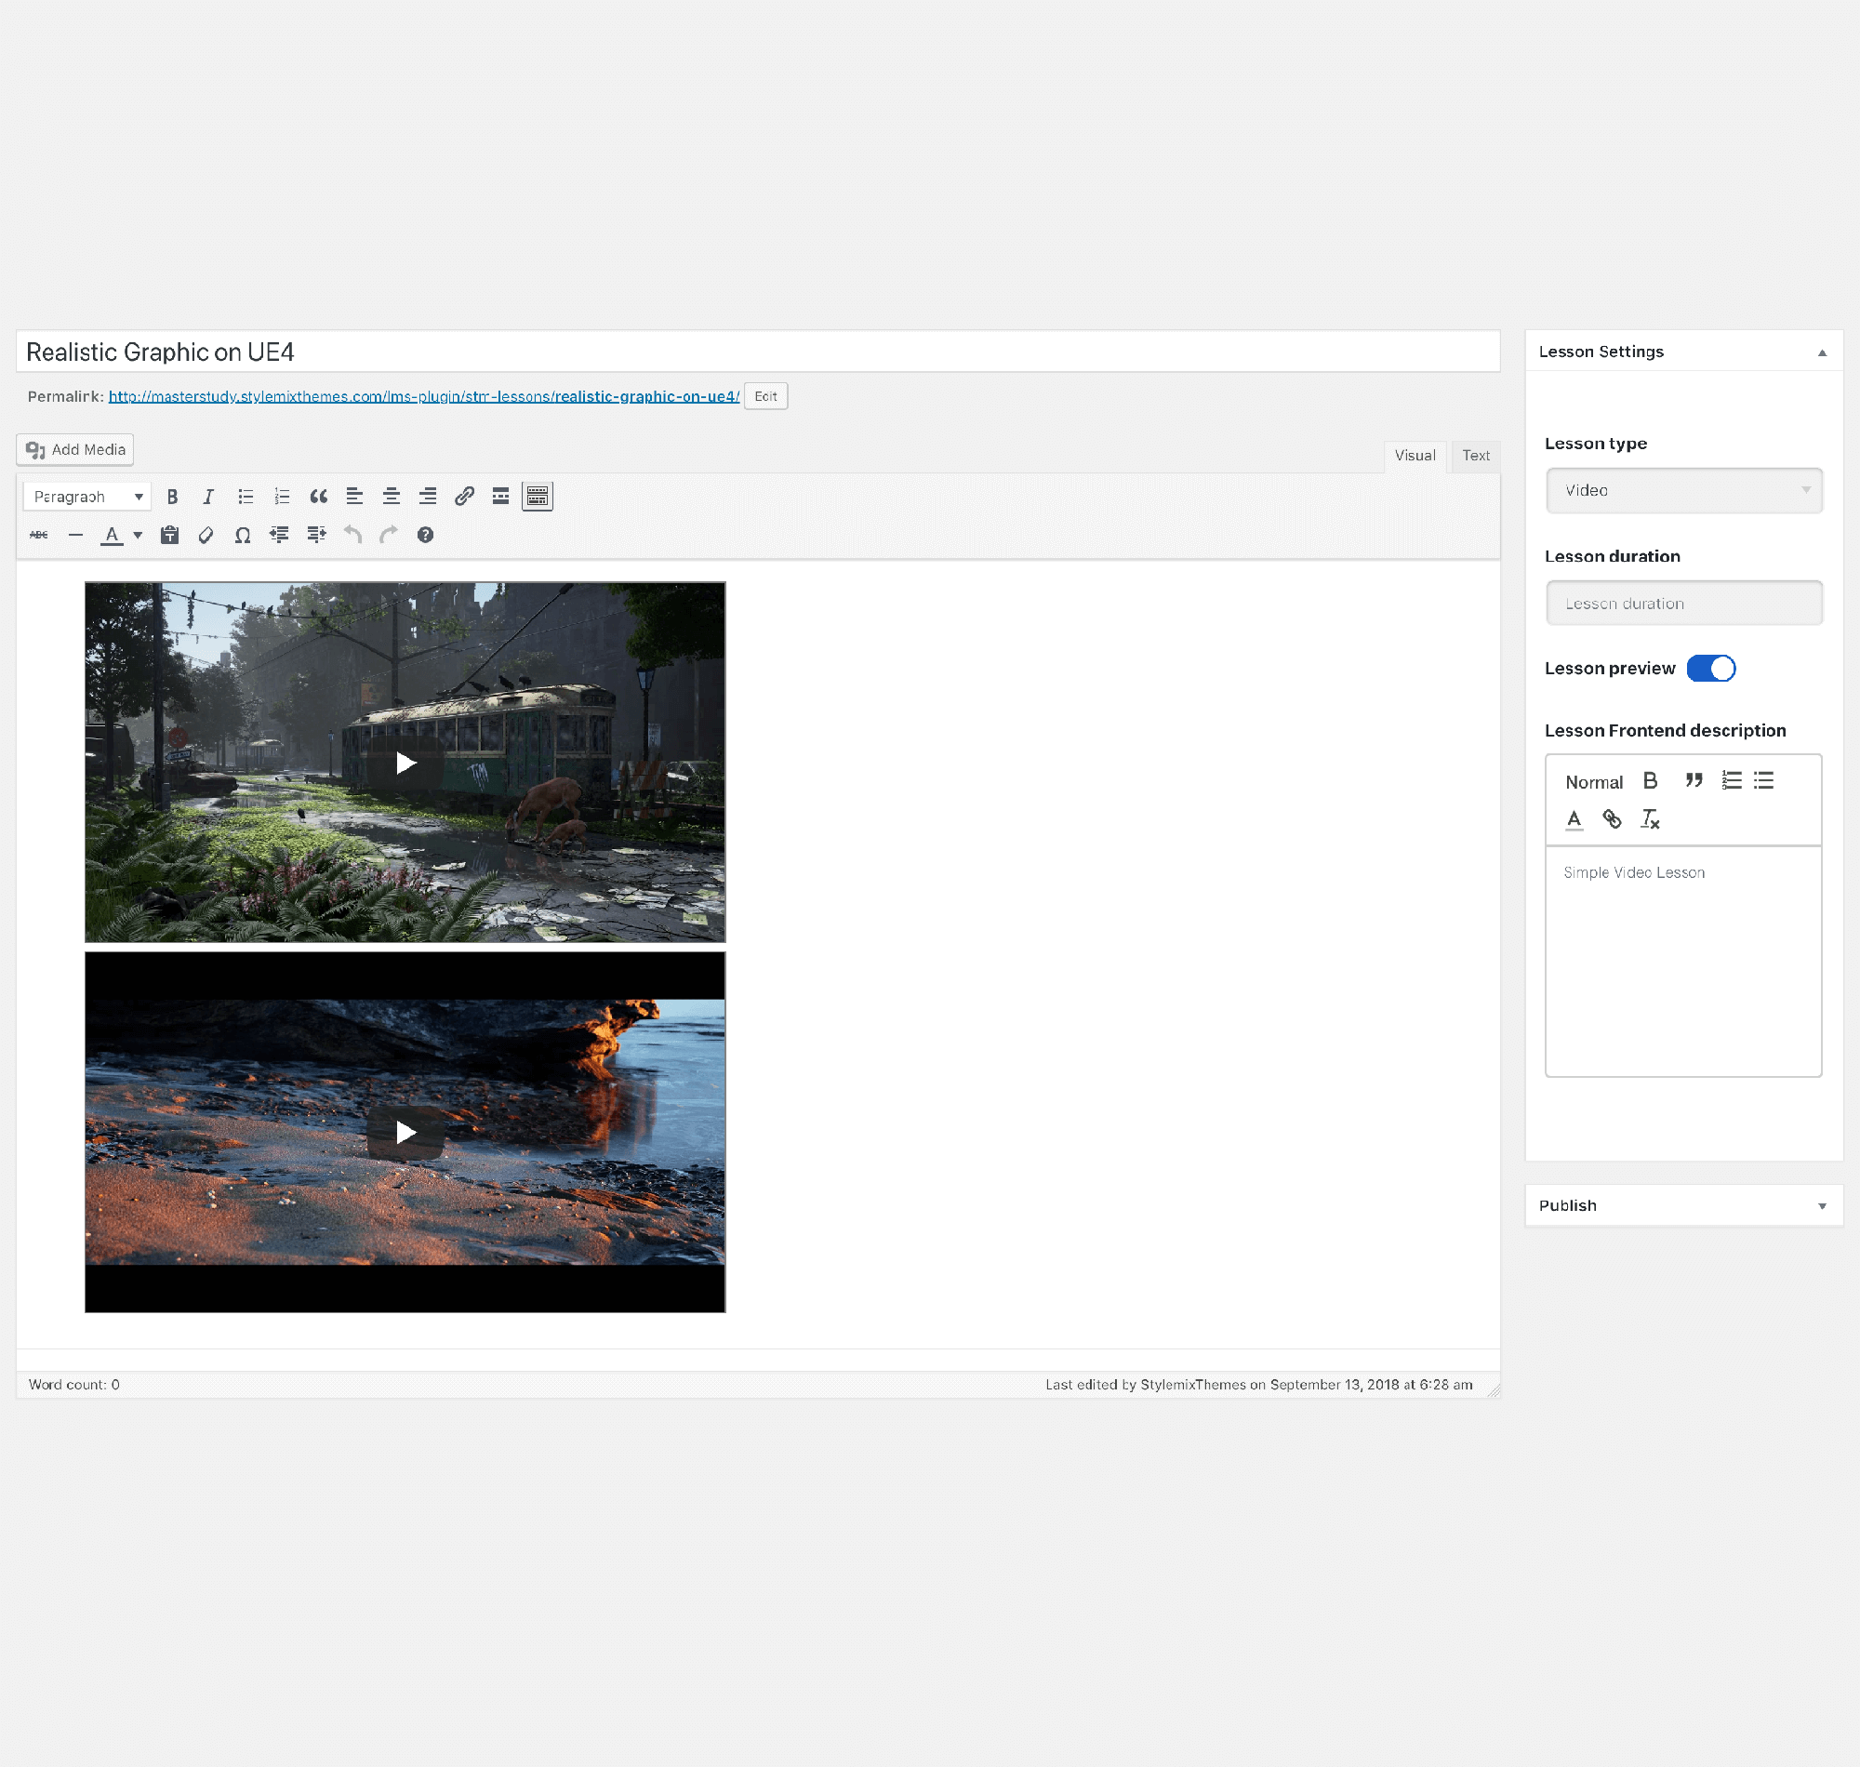1860x1767 pixels.
Task: Toggle the Lesson preview switch
Action: [x=1710, y=669]
